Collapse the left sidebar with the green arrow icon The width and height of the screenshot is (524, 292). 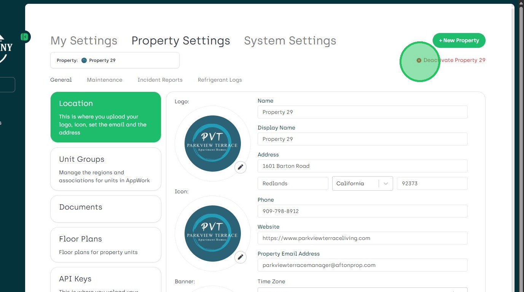(25, 37)
